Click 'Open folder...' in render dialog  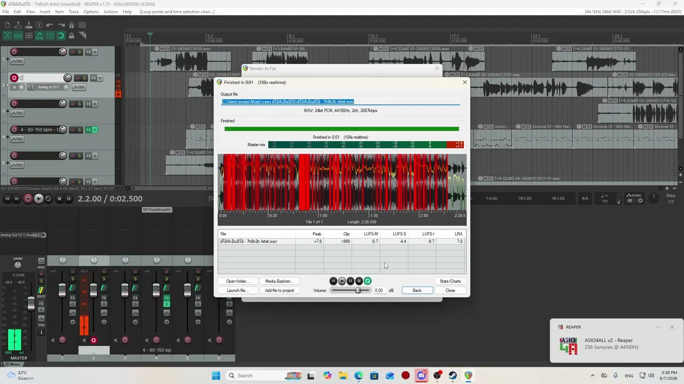(x=237, y=281)
